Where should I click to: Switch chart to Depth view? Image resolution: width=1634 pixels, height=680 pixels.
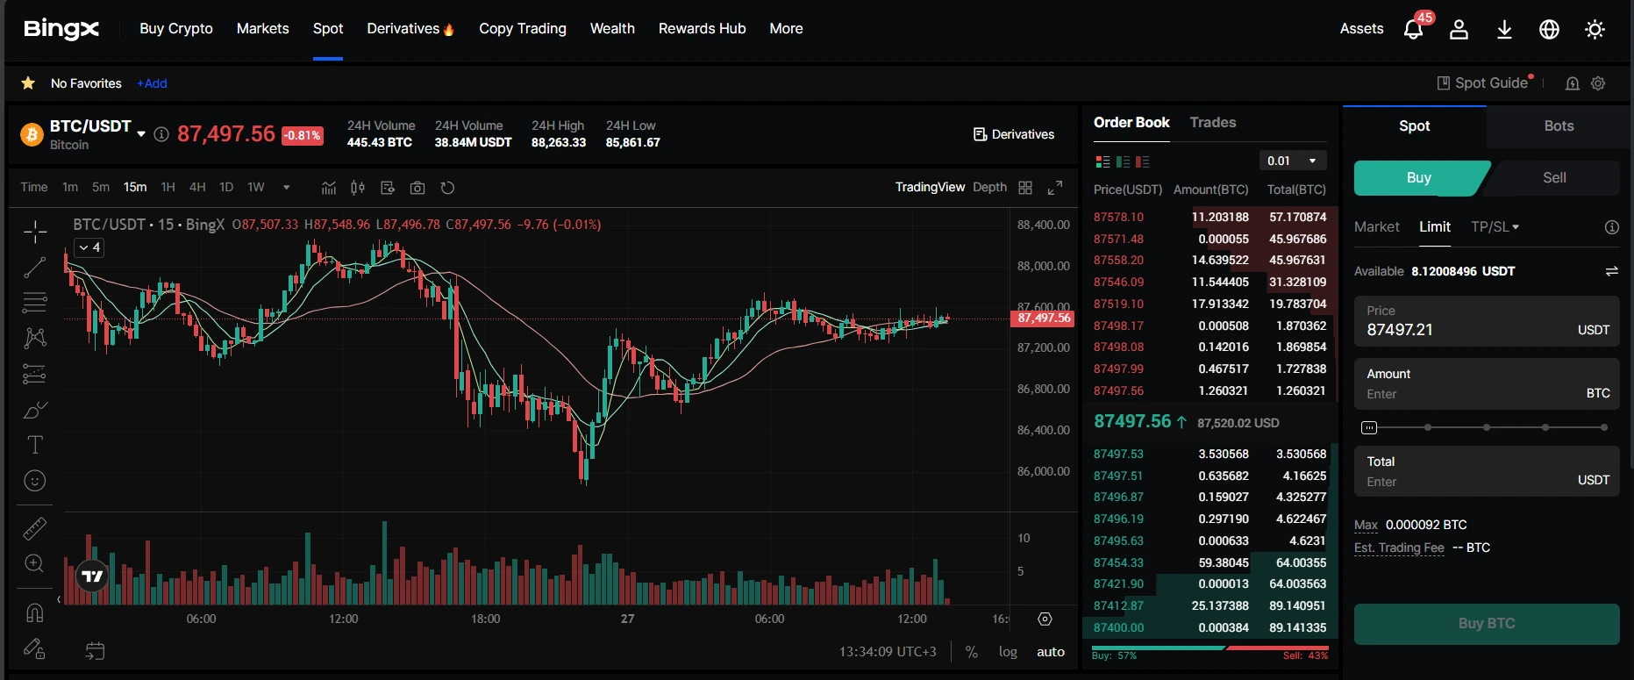point(989,188)
